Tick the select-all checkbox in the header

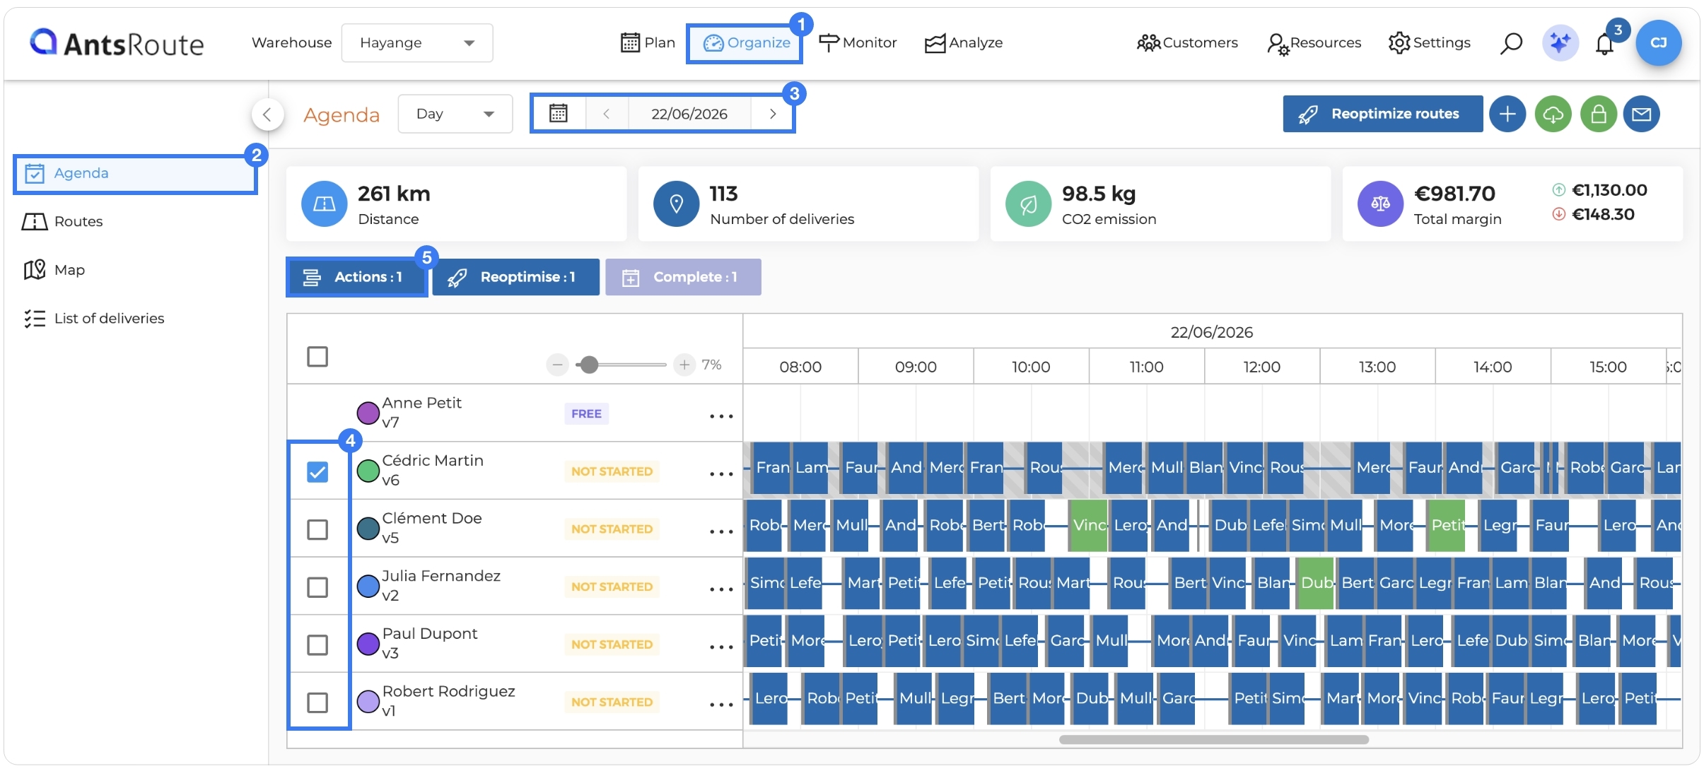pos(317,356)
